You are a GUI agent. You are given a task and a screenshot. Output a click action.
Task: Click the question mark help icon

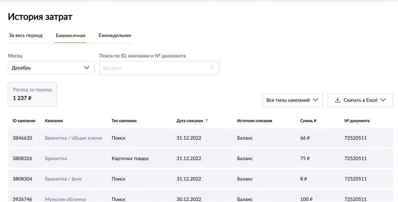(x=207, y=121)
